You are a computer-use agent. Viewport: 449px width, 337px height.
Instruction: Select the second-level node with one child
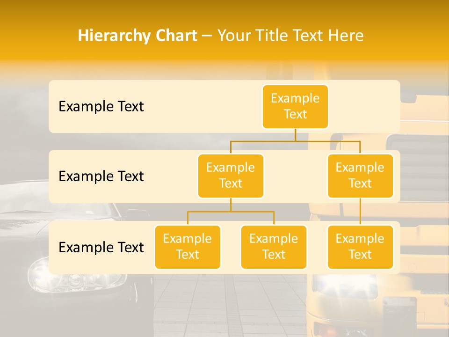coord(360,176)
